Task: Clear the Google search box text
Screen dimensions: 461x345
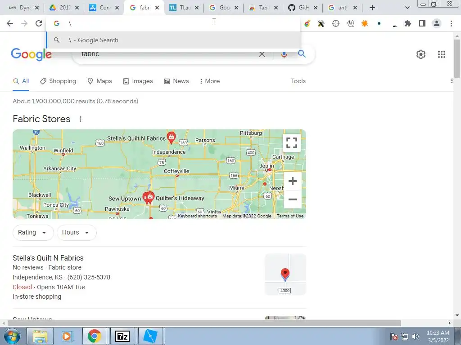Action: coord(262,54)
